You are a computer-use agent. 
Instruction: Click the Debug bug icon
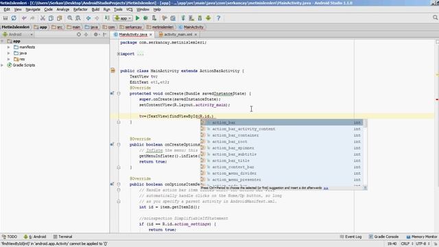point(145,19)
